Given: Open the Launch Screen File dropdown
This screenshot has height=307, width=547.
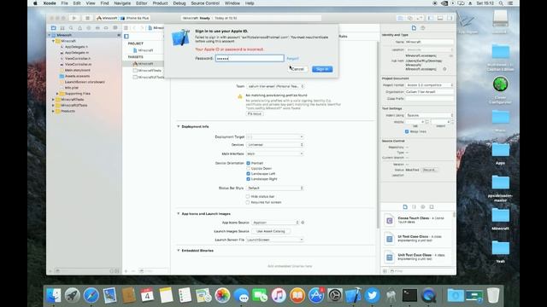Looking at the screenshot, I should pos(275,240).
